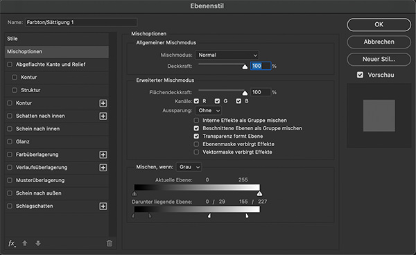Open the fx effects menu icon

[12, 243]
